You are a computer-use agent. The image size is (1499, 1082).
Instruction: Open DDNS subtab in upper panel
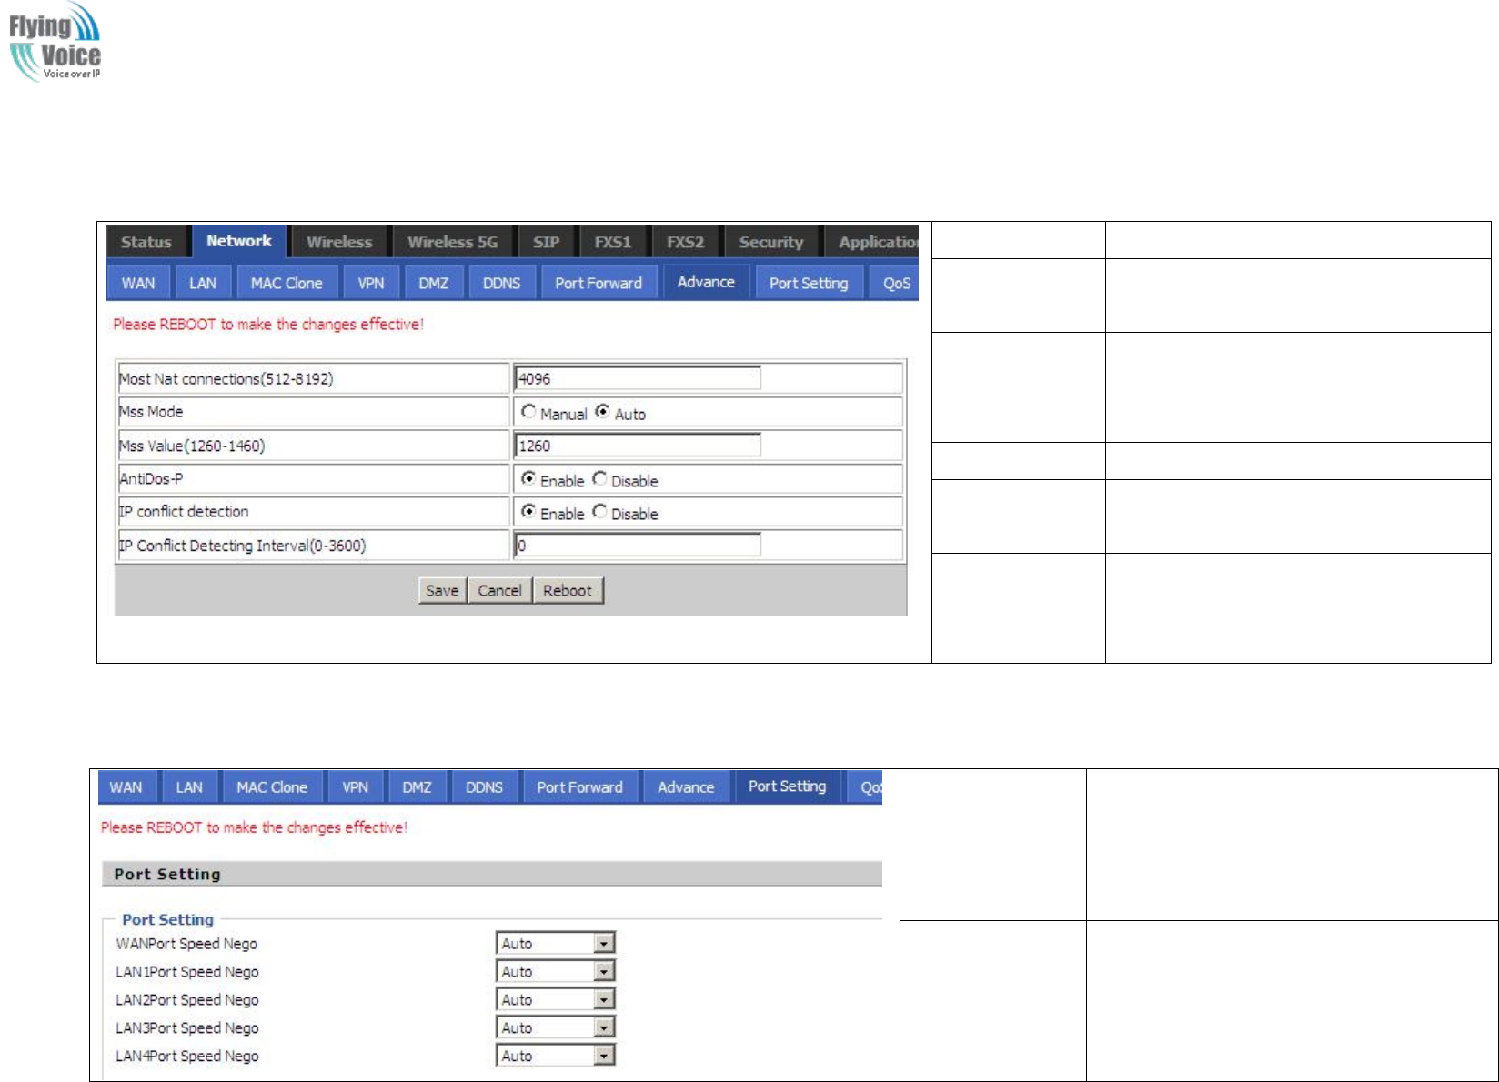click(502, 283)
